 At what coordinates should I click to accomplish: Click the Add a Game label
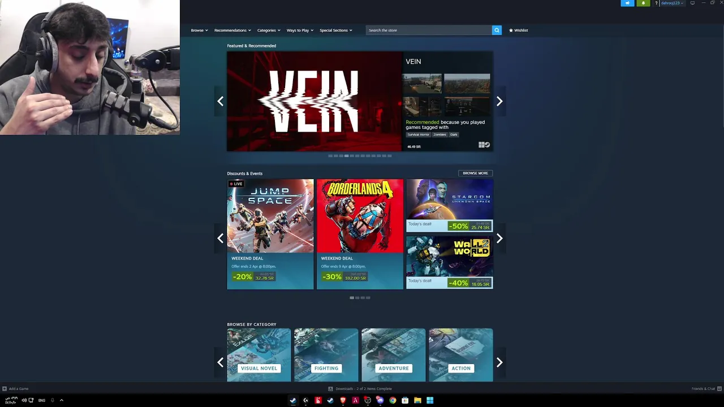point(19,388)
